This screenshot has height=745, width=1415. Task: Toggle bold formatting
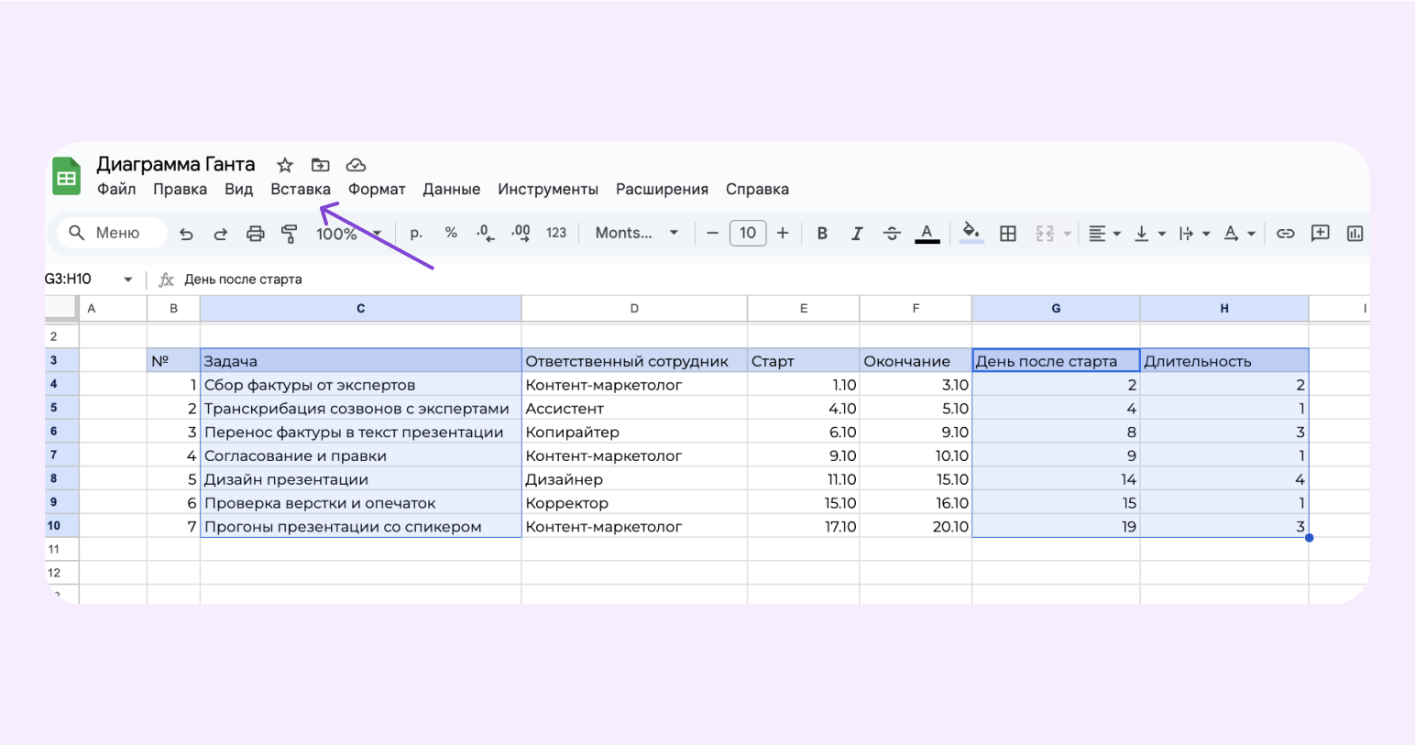(822, 234)
